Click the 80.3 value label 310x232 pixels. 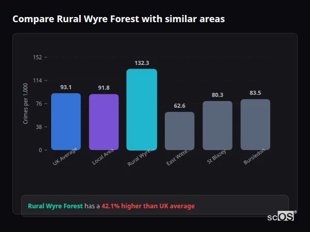[218, 95]
